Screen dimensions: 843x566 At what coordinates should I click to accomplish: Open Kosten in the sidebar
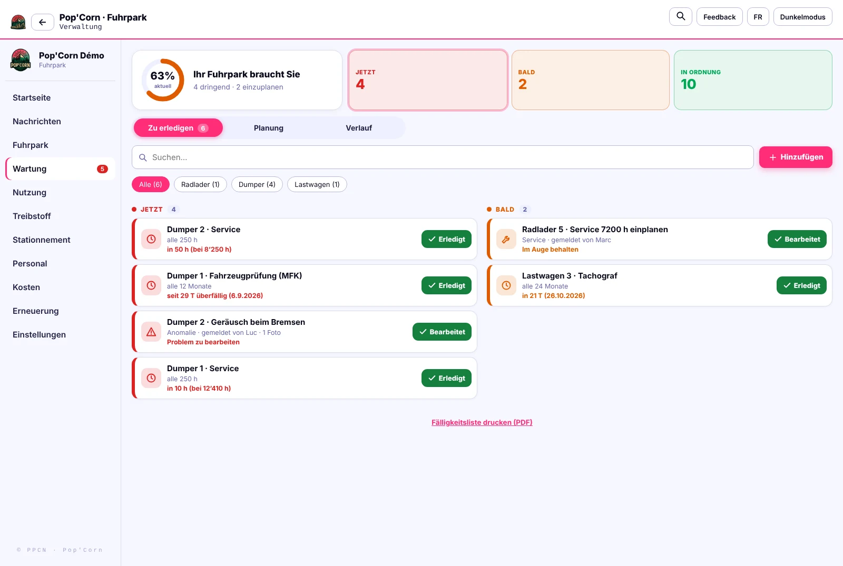60,287
